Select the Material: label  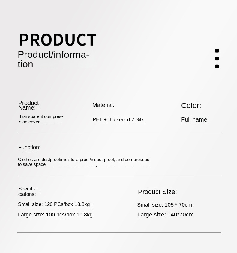tap(103, 105)
